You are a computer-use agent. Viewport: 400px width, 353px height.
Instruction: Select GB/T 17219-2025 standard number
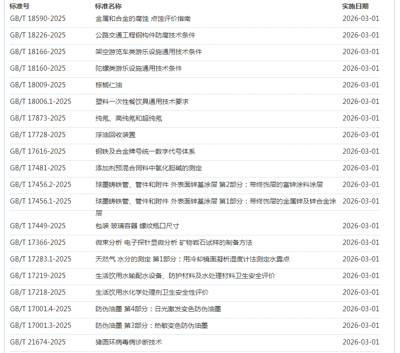pos(38,276)
